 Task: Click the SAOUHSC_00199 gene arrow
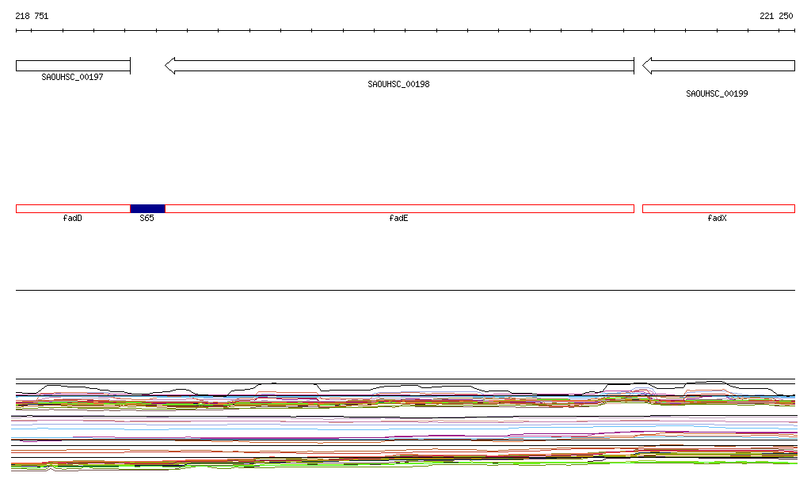tap(718, 66)
